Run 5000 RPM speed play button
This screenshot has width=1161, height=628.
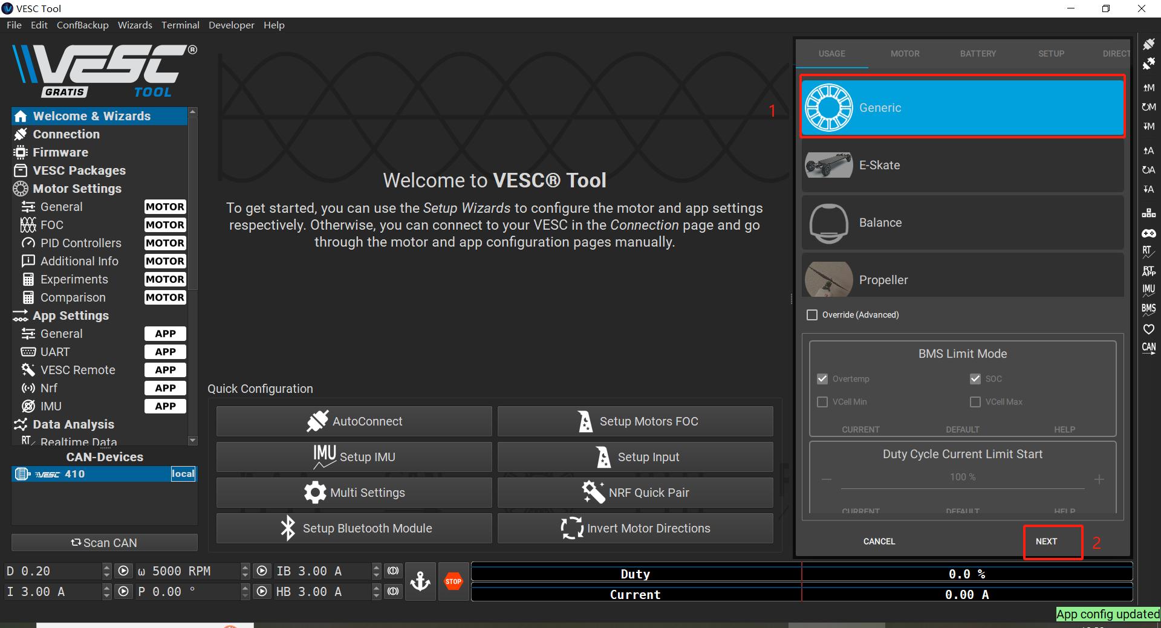tap(261, 571)
